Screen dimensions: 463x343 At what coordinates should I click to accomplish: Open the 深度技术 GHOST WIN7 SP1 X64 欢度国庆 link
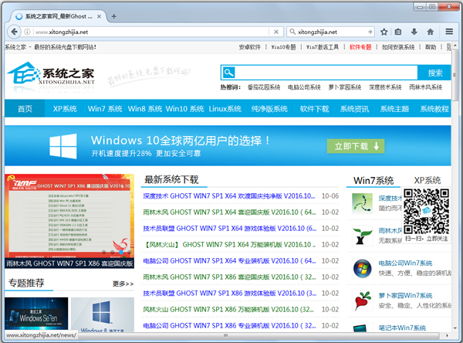coord(229,196)
